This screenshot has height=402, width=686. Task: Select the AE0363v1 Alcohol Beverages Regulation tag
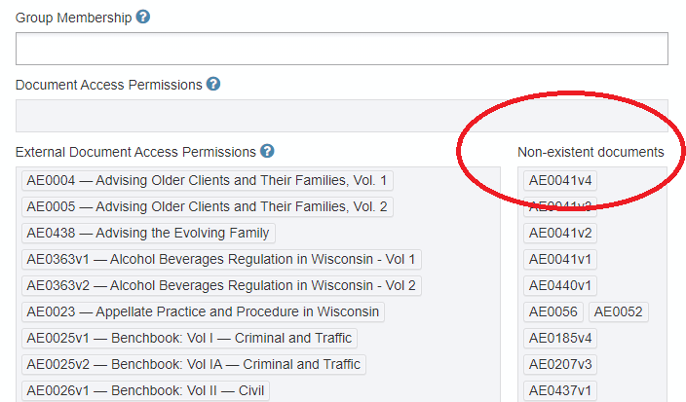pyautogui.click(x=221, y=259)
